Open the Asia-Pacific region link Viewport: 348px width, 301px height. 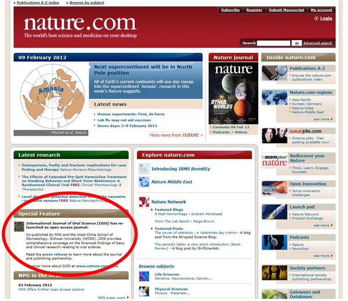tap(301, 100)
